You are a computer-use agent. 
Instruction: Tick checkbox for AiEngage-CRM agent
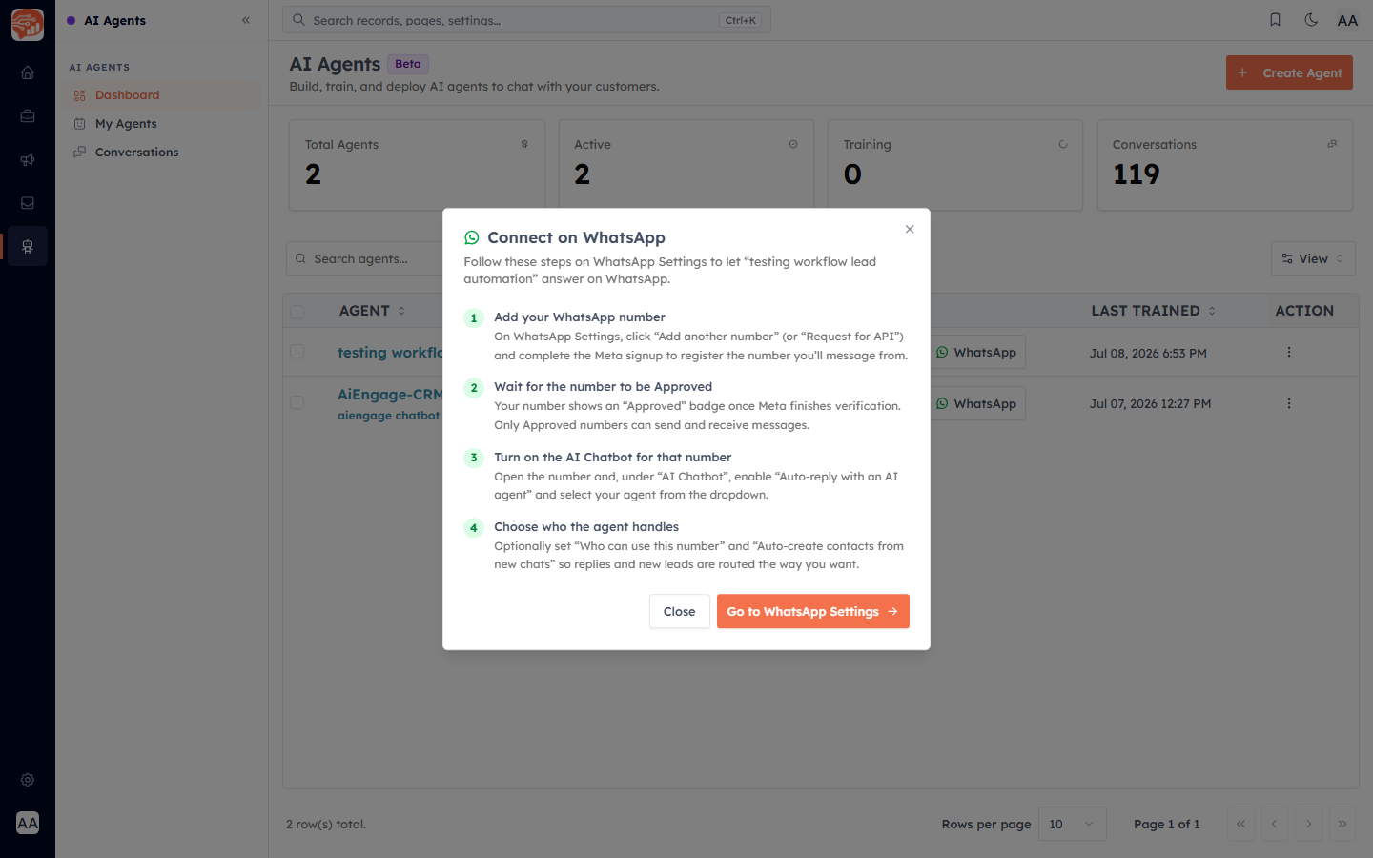point(297,402)
